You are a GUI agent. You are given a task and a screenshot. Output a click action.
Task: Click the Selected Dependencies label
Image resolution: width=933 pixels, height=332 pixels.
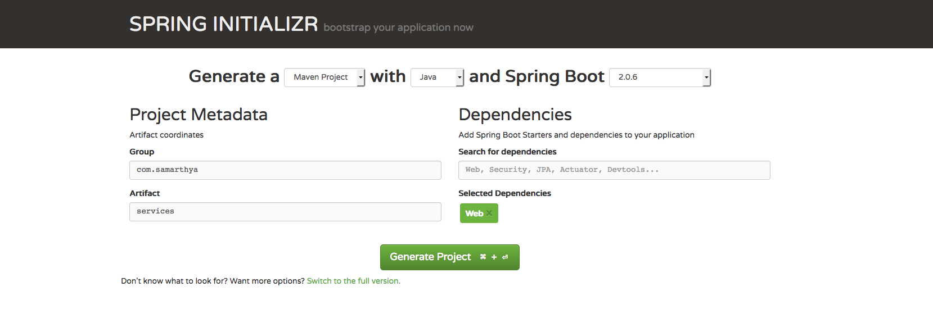504,193
